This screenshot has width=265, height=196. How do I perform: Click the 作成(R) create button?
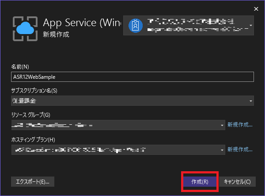[x=200, y=181]
